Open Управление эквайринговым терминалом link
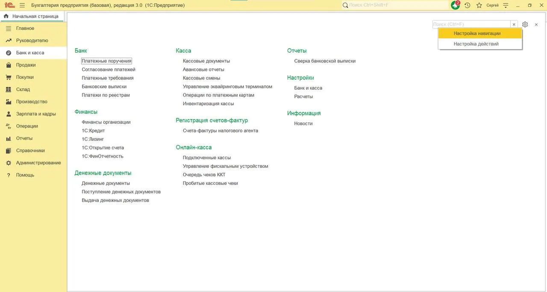The width and height of the screenshot is (547, 292). point(227,87)
